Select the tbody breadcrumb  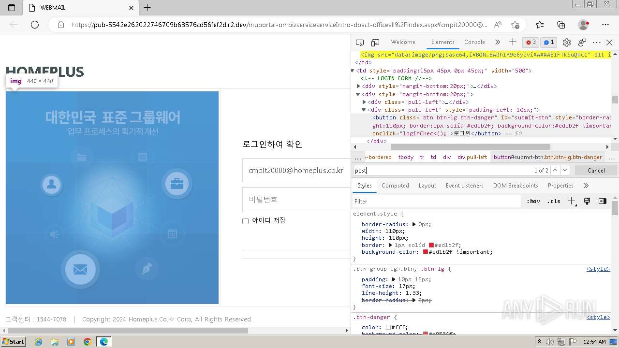406,157
